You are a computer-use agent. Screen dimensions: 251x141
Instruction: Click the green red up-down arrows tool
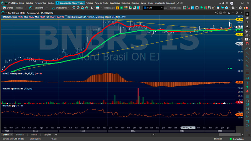(x=189, y=8)
